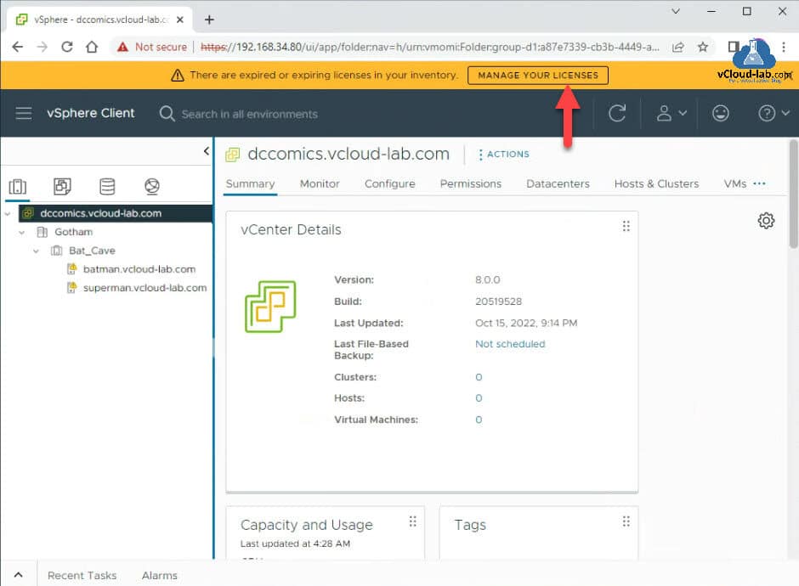Click the superman host warning icon
The height and width of the screenshot is (586, 799).
[x=72, y=288]
